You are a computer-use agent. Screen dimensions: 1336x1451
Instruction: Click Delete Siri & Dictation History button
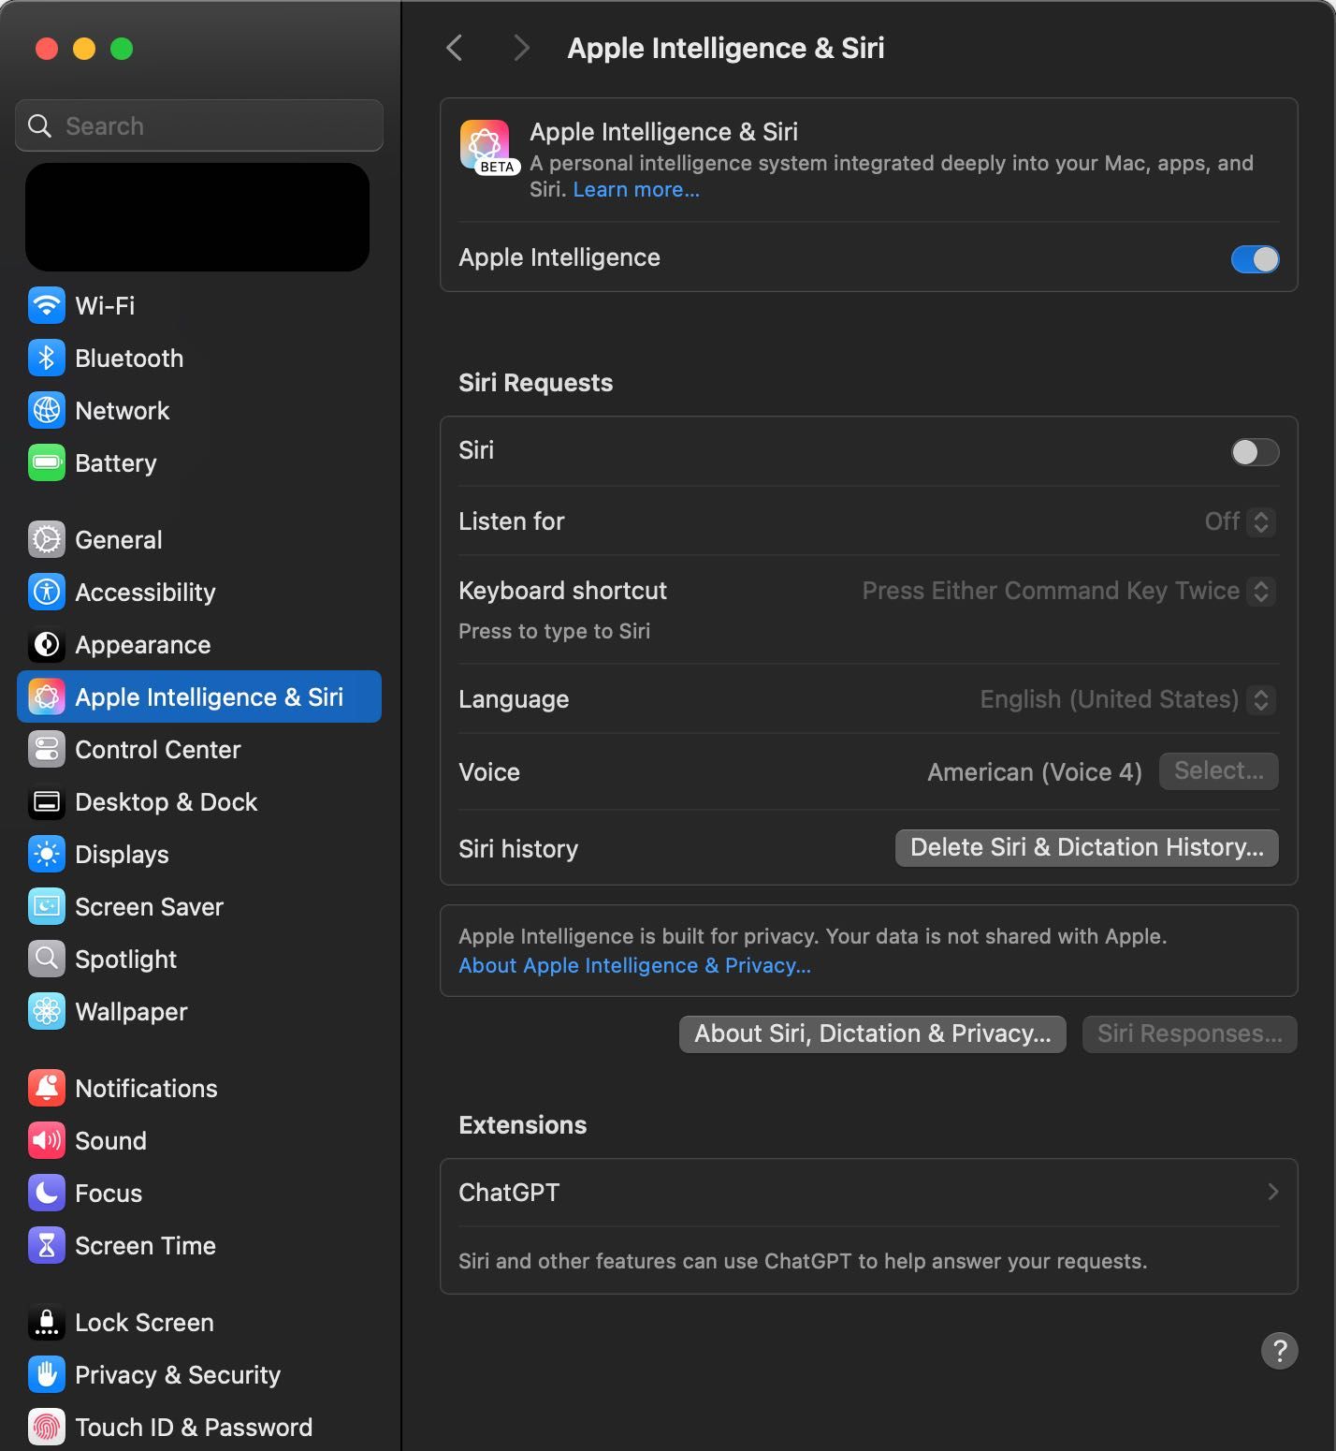1086,847
